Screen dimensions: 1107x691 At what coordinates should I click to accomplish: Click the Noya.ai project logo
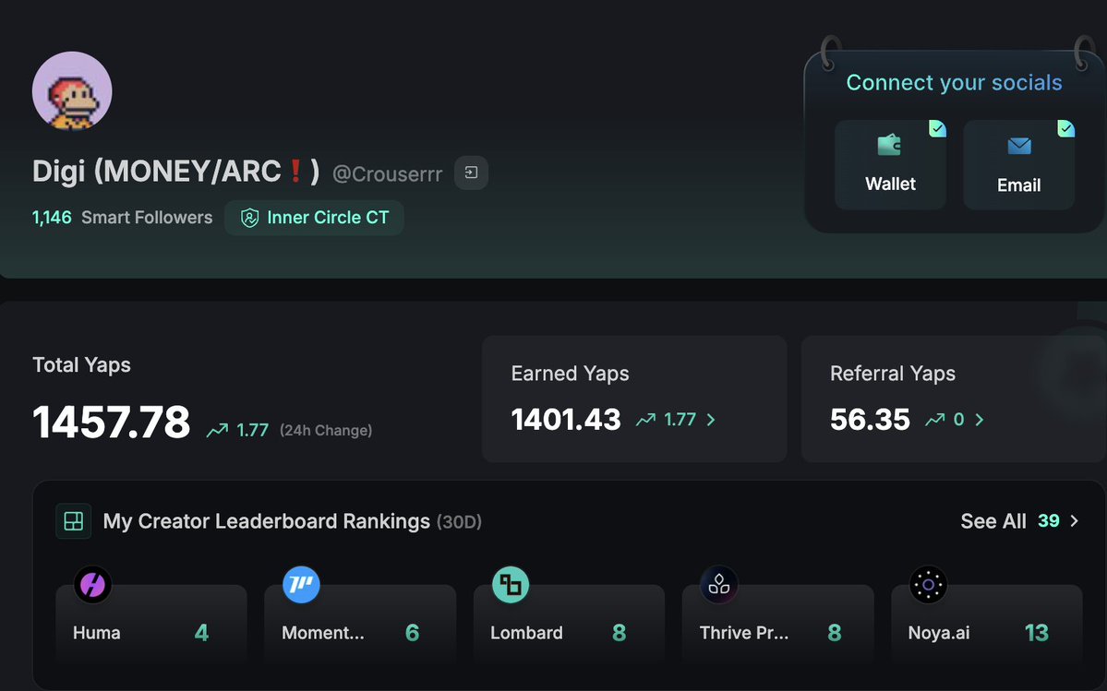point(928,585)
